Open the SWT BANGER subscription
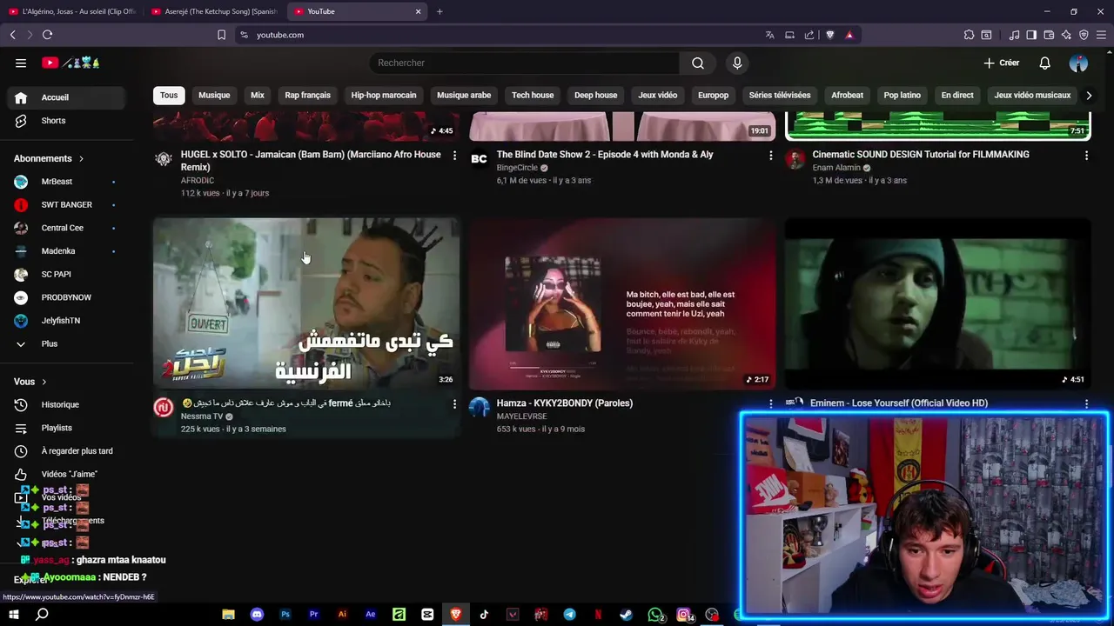1114x626 pixels. [66, 205]
